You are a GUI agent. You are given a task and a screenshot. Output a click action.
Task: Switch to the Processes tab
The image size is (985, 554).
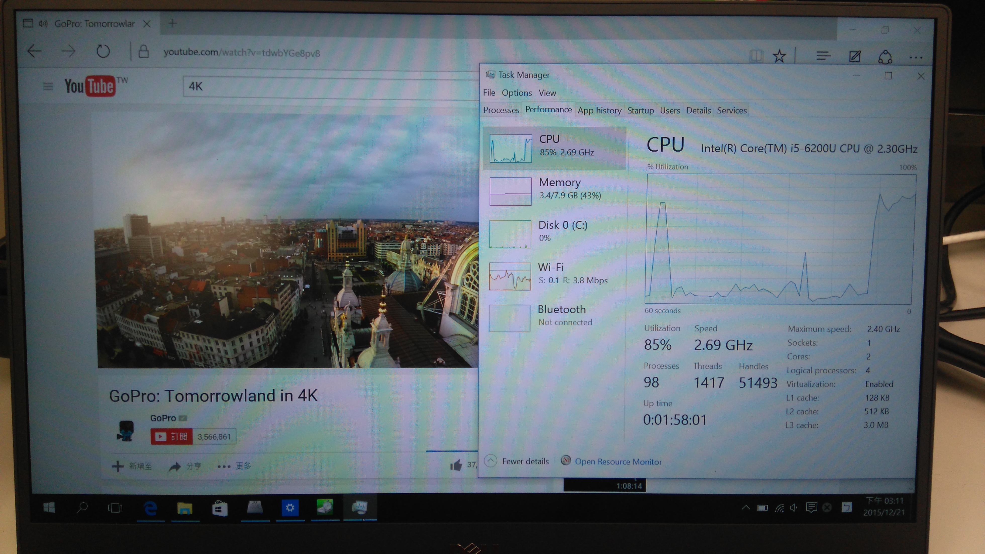501,110
